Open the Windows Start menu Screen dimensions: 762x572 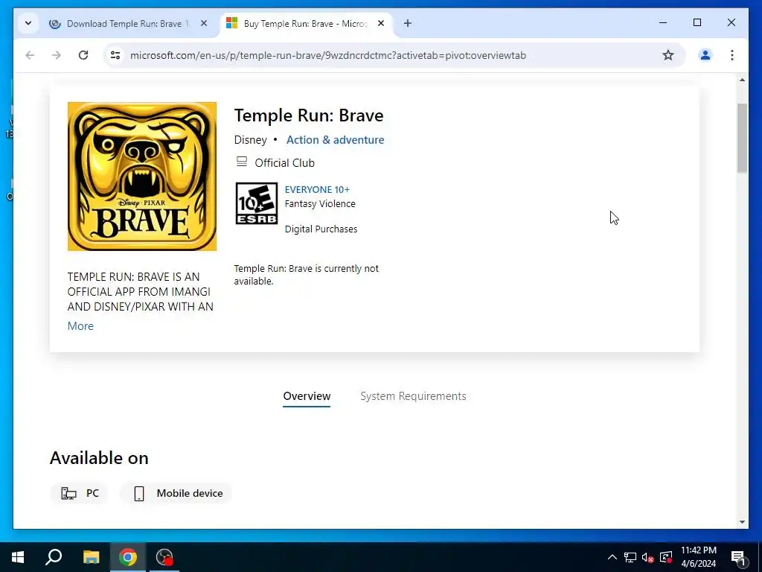tap(18, 557)
